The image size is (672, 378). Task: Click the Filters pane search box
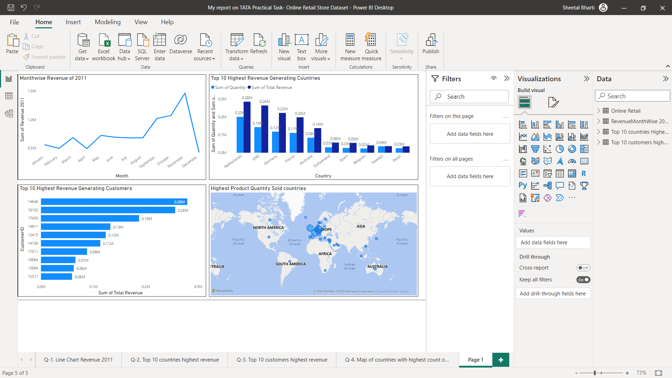[x=469, y=97]
